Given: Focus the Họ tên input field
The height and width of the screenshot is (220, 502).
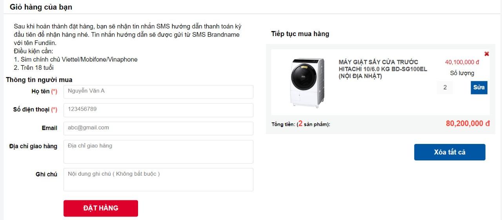Looking at the screenshot, I should pos(158,92).
